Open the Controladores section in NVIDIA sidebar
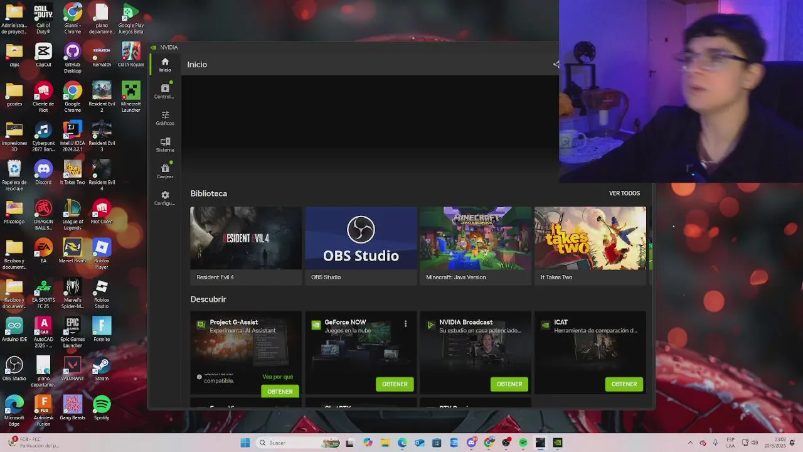 [165, 92]
